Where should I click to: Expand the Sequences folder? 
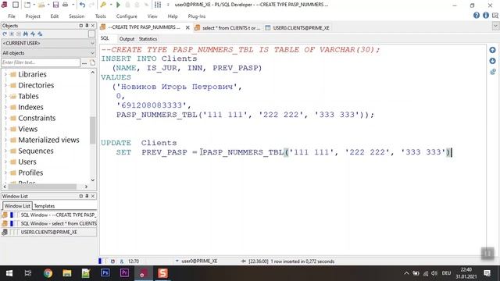[5, 151]
